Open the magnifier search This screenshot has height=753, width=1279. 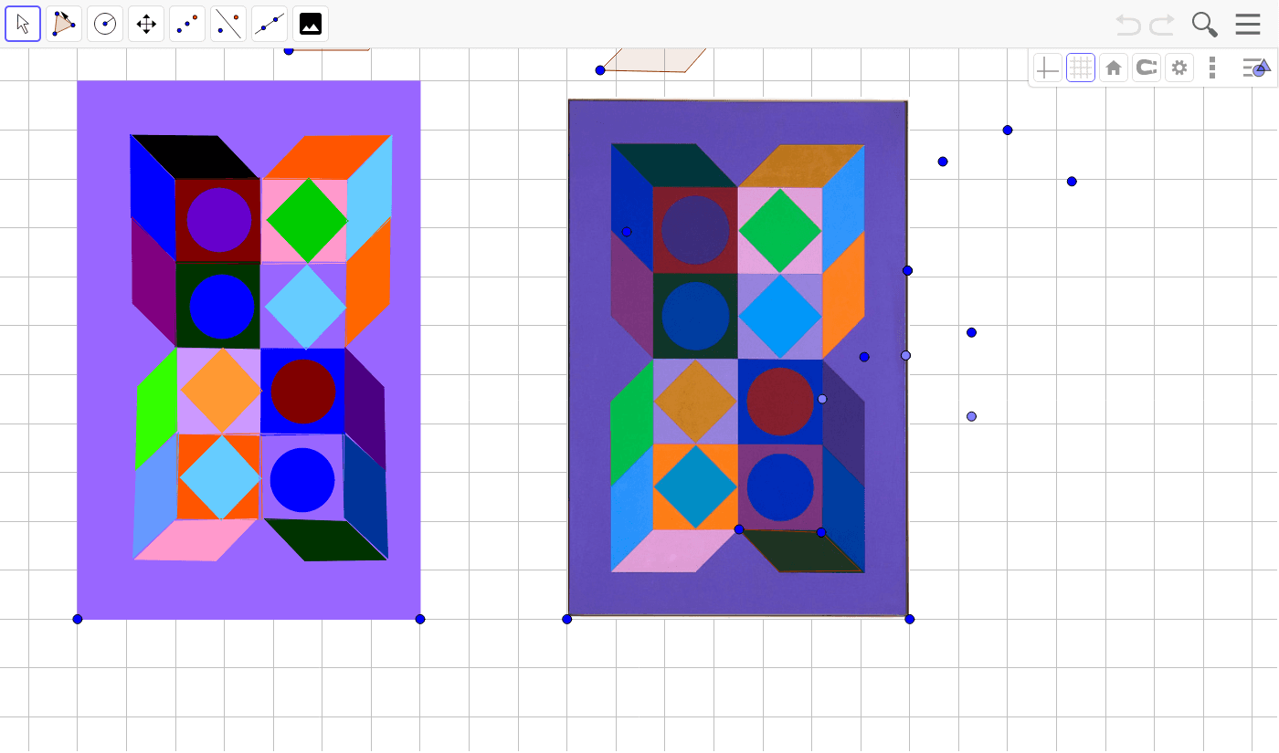coord(1205,25)
